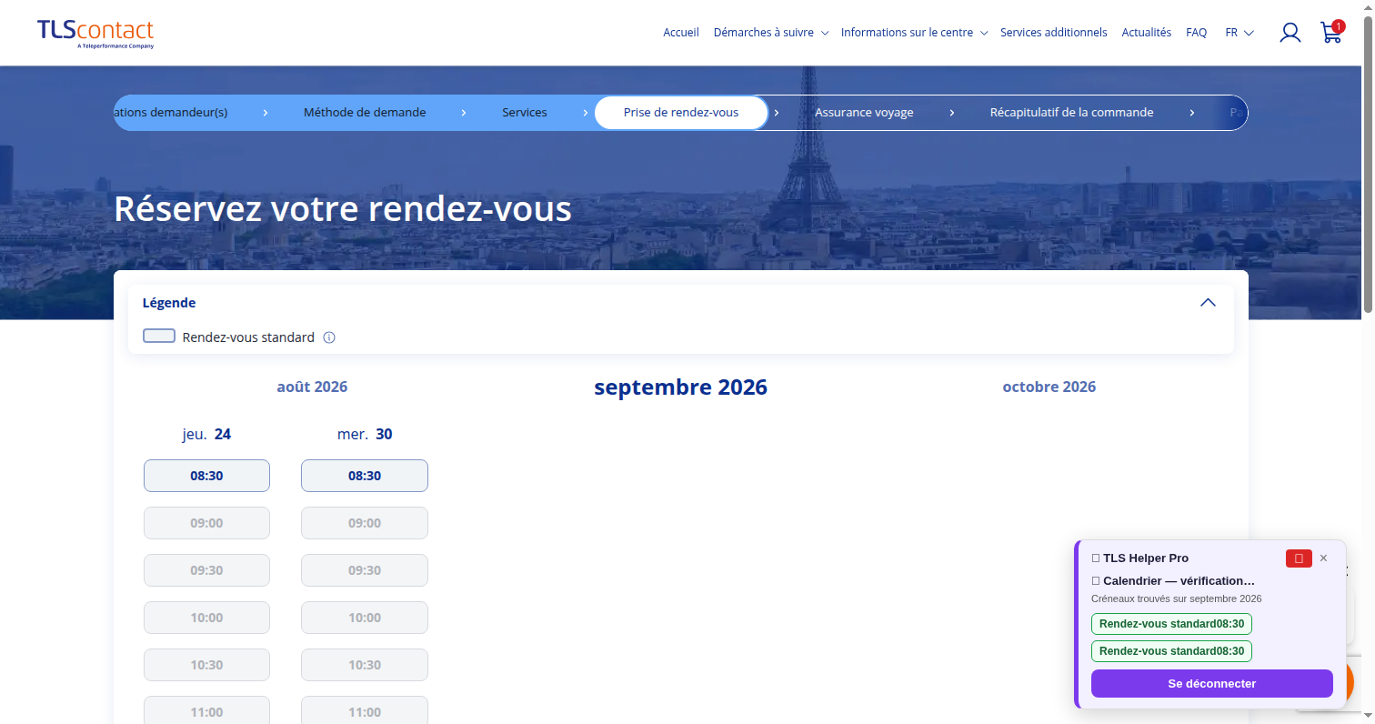
Task: Select 08:30 slot on mer. 30
Action: [x=365, y=476]
